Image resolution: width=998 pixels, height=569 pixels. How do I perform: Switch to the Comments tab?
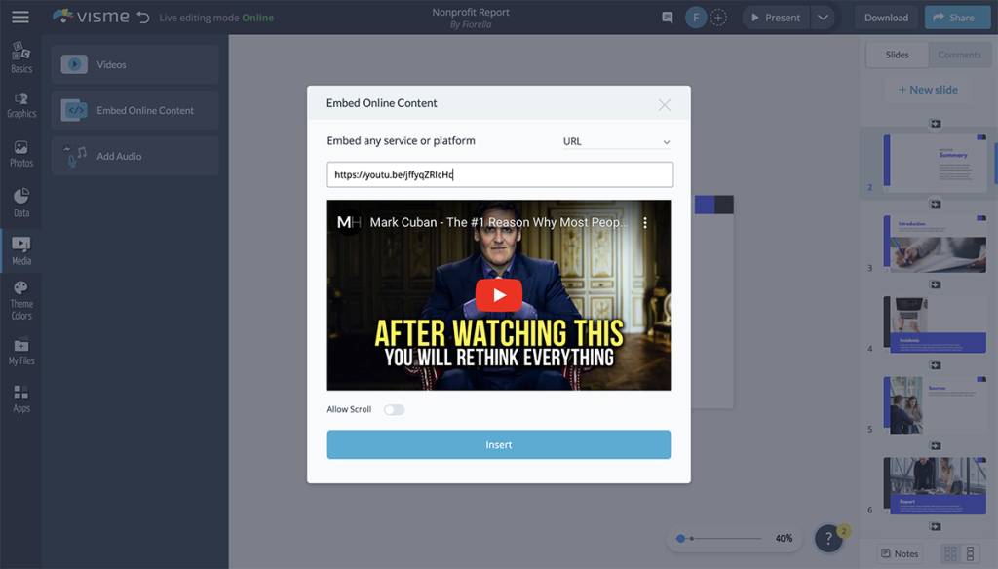click(x=960, y=55)
